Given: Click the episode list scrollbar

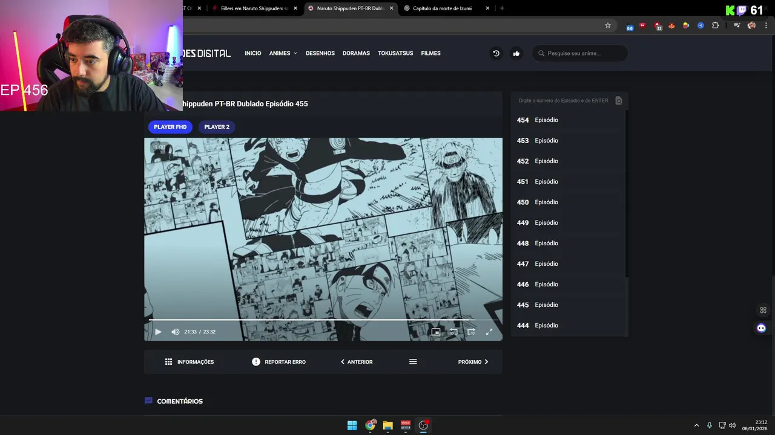Looking at the screenshot, I should 627,193.
